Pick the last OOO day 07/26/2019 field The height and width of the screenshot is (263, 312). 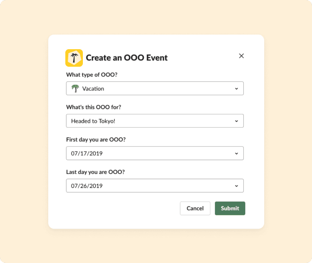tap(155, 186)
